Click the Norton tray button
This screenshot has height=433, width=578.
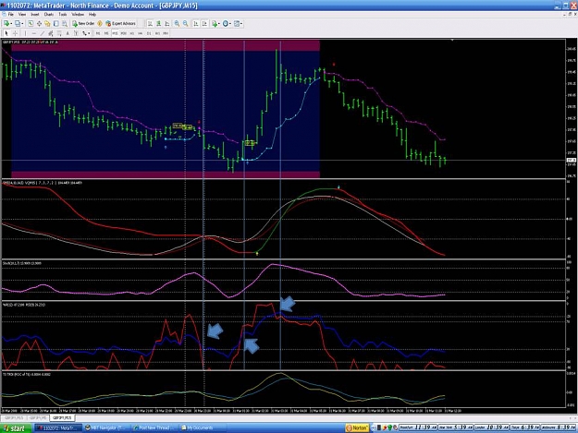pyautogui.click(x=357, y=427)
